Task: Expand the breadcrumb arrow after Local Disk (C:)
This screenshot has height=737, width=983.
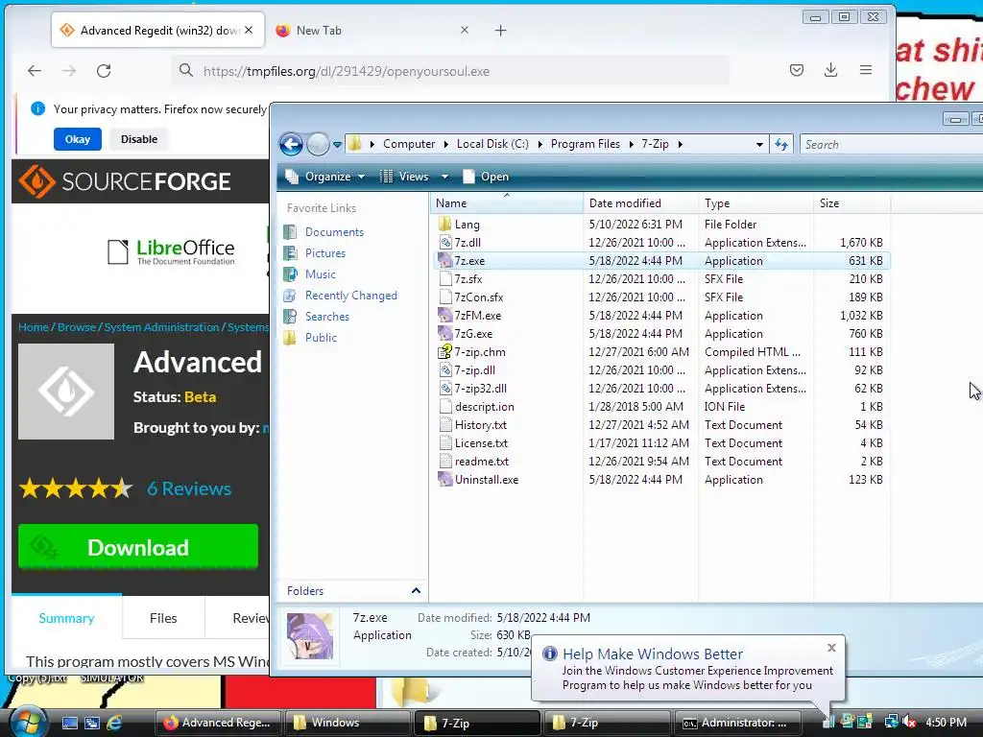Action: [539, 144]
